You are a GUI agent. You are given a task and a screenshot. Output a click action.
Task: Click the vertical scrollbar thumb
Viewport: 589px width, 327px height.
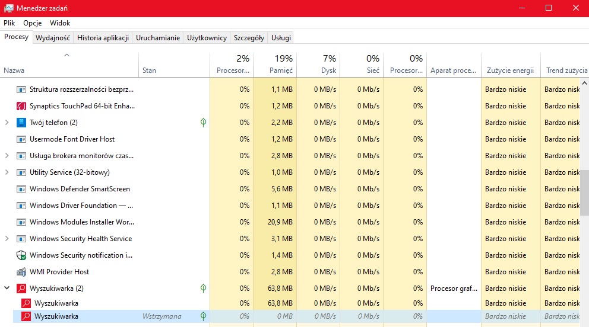(x=584, y=194)
